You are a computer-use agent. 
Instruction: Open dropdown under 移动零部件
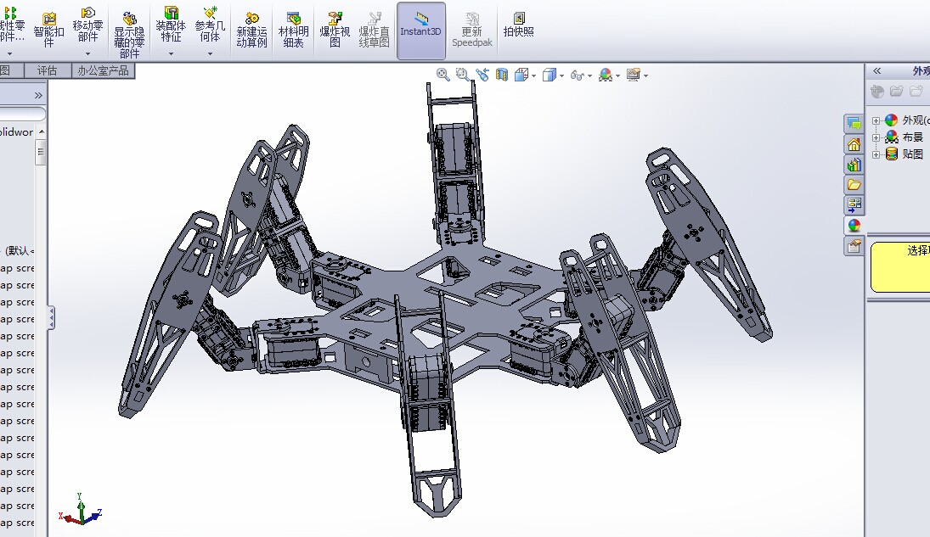point(87,54)
